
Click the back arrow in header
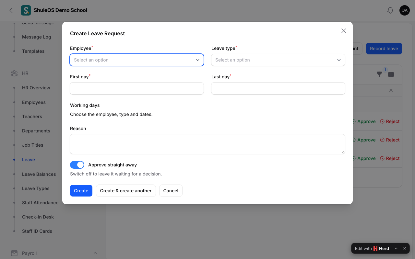pos(11,10)
